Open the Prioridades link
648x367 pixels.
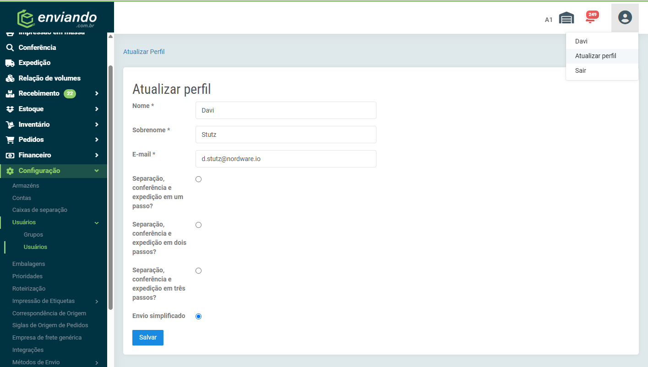point(27,276)
